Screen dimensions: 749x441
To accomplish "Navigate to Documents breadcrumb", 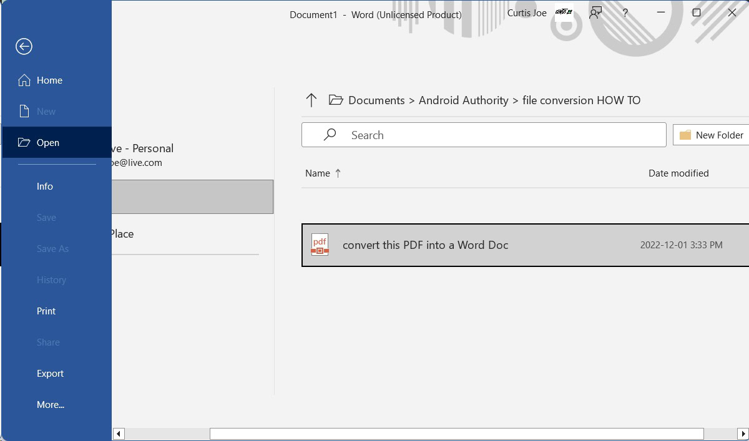I will (x=376, y=100).
